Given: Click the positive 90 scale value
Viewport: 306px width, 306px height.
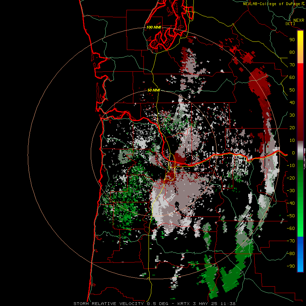Looking at the screenshot, I should tap(292, 40).
